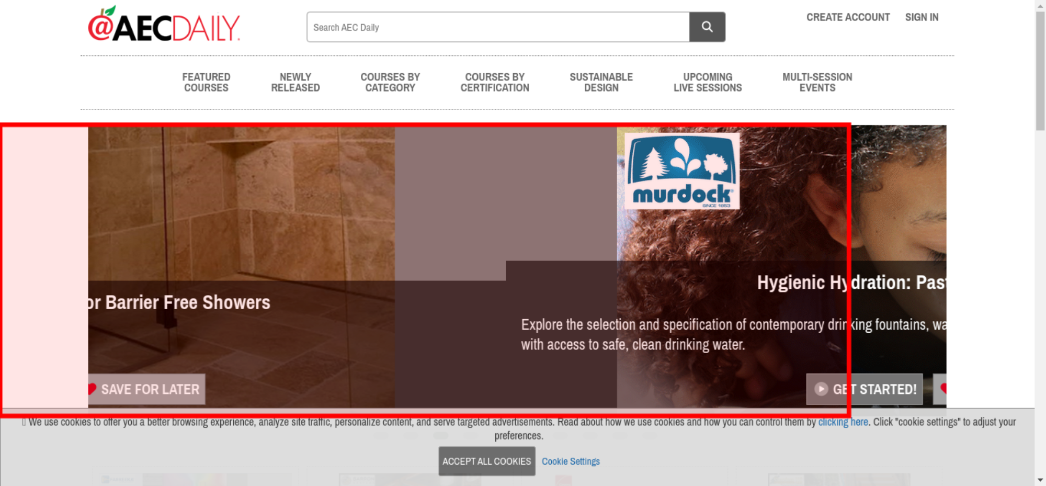This screenshot has width=1046, height=486.
Task: Open the Cookie Settings link
Action: pyautogui.click(x=571, y=461)
